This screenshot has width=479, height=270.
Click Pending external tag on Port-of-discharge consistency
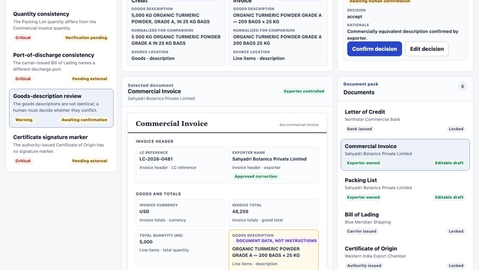tap(90, 79)
